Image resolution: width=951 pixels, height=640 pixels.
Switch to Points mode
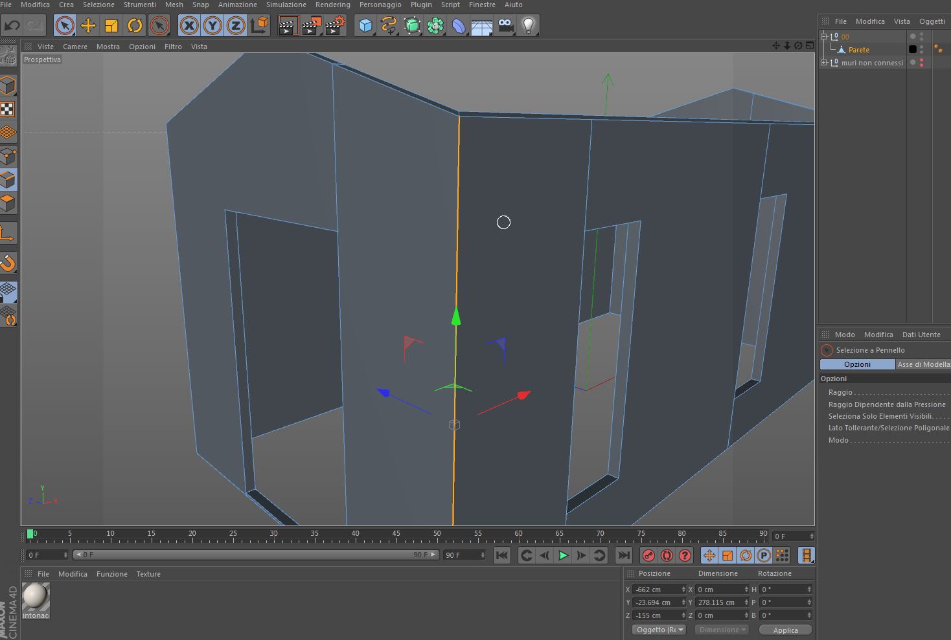pyautogui.click(x=8, y=156)
